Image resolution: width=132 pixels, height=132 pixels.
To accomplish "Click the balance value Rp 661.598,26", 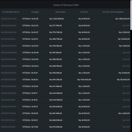I will coord(56,113).
